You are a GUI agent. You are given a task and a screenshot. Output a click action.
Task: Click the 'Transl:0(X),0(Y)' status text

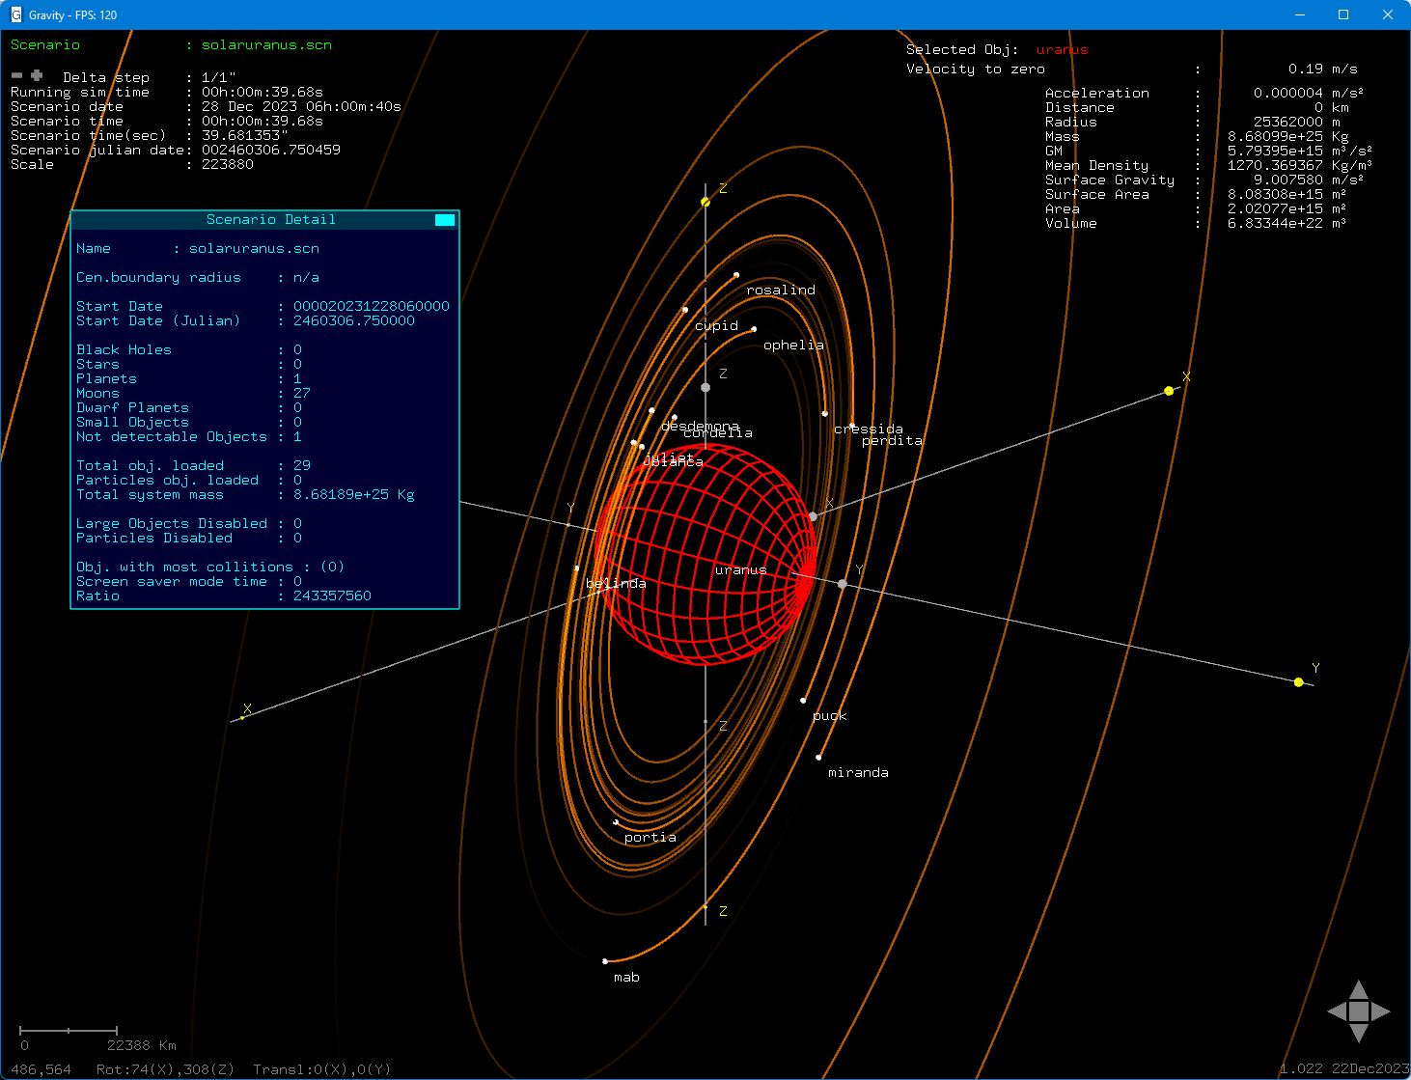point(321,1069)
